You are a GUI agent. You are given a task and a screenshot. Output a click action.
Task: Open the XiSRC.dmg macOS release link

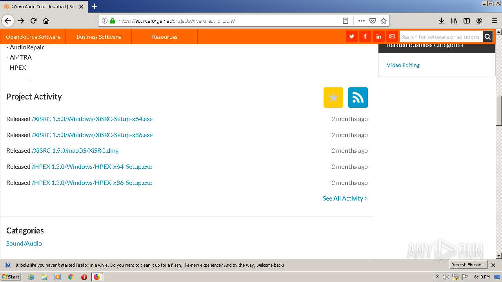click(x=75, y=151)
